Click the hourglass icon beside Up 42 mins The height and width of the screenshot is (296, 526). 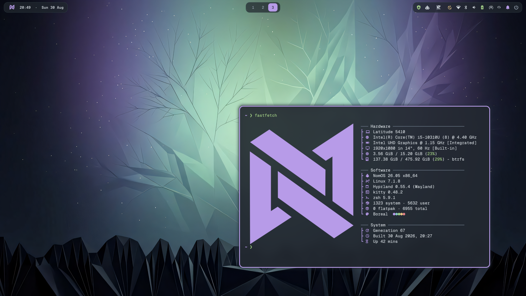(x=367, y=241)
